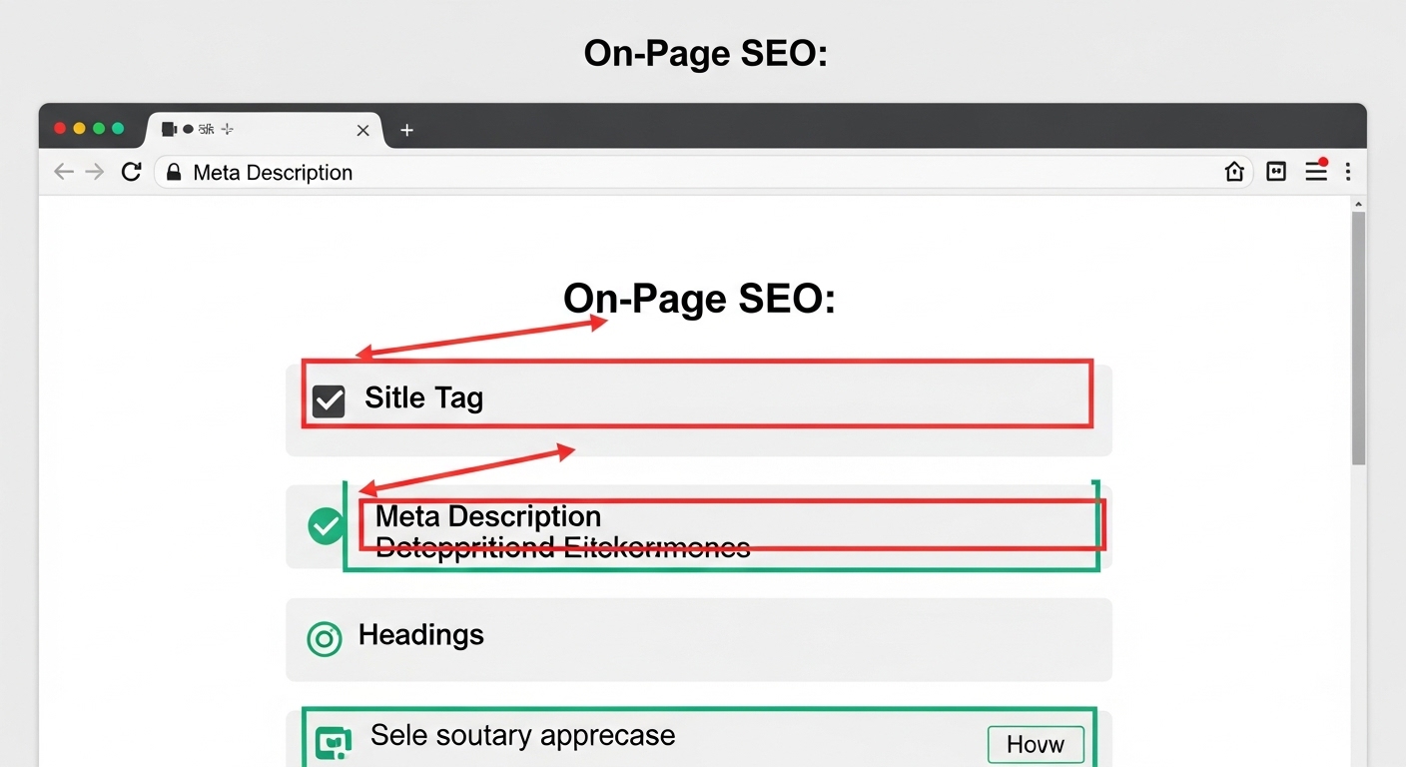Viewport: 1406px width, 767px height.
Task: Reload the page with the refresh icon
Action: pos(131,172)
